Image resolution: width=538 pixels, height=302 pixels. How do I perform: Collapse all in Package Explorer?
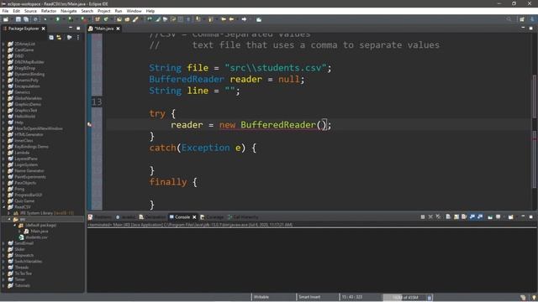coord(51,37)
